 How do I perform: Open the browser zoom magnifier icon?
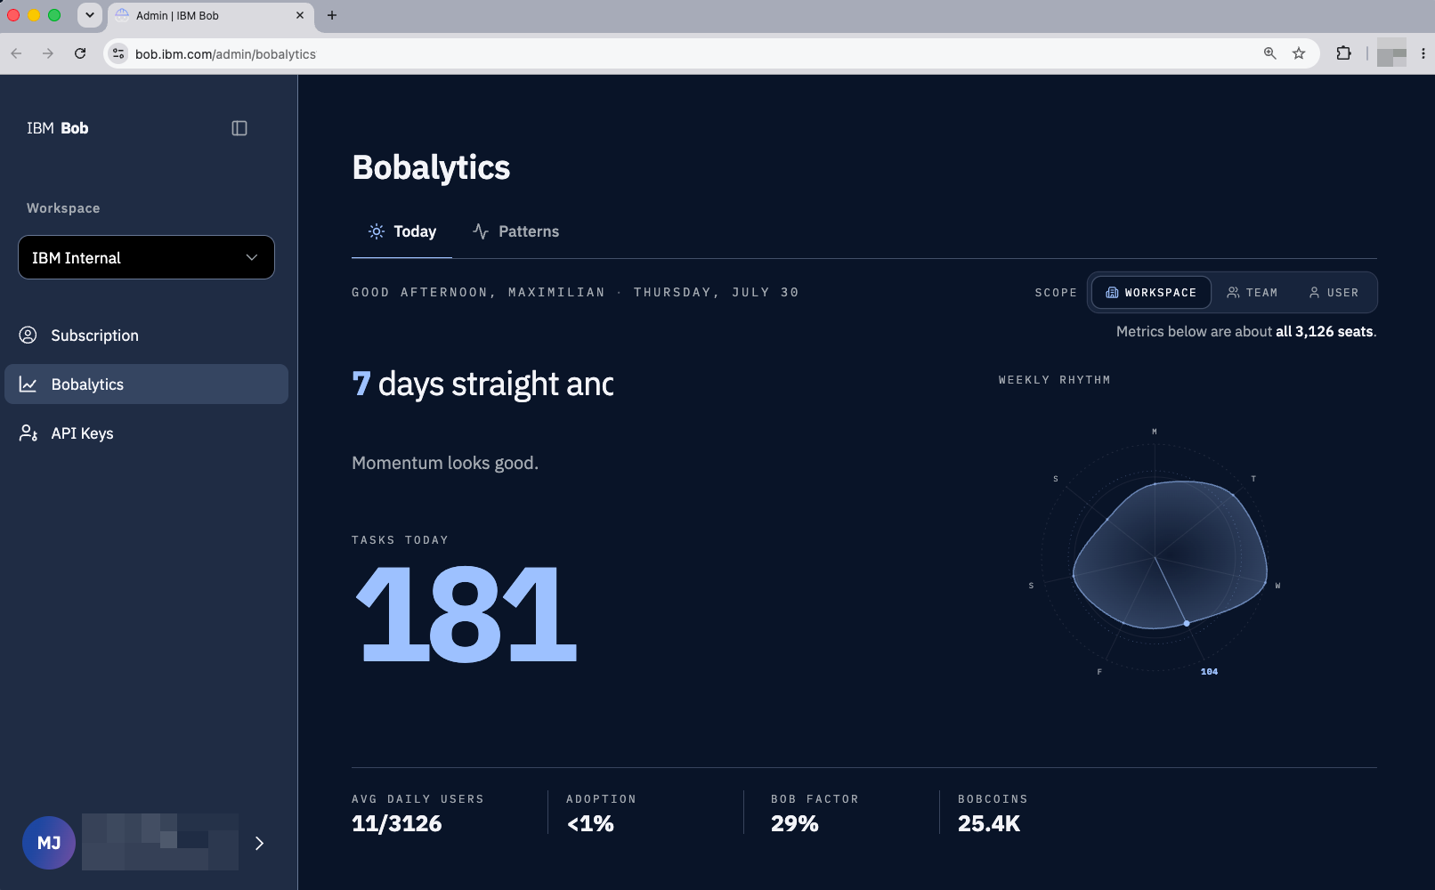tap(1270, 53)
